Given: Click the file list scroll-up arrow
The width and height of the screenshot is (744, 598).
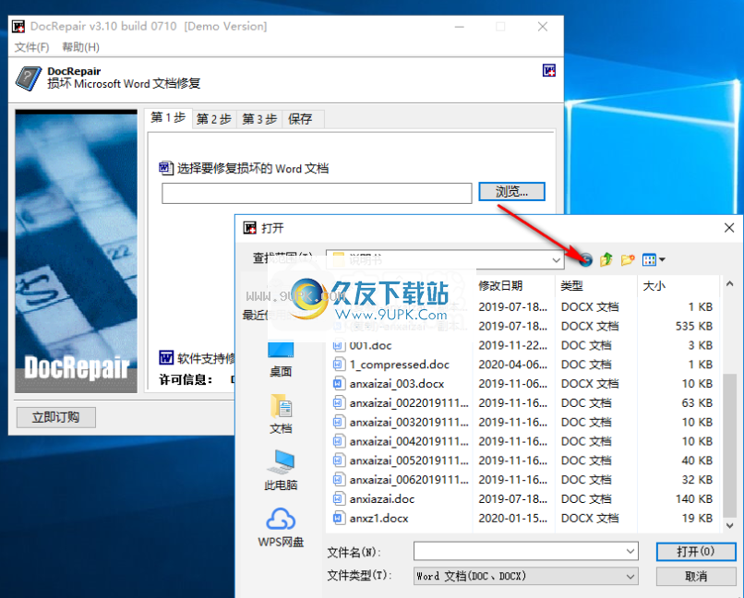Looking at the screenshot, I should point(730,284).
